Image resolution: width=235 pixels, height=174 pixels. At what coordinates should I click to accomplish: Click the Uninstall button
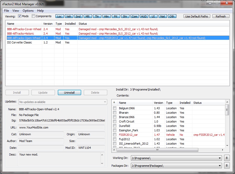69,93
